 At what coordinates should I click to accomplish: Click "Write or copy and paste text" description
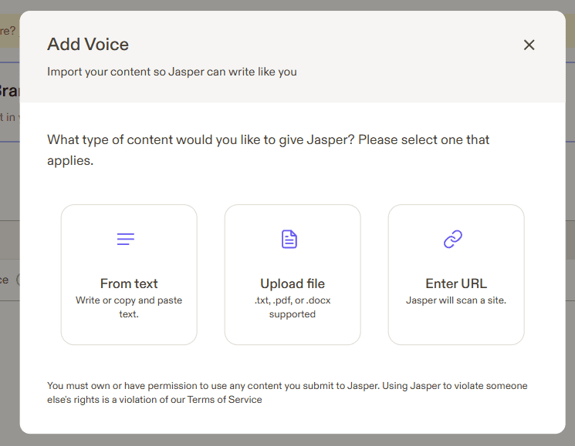click(129, 307)
